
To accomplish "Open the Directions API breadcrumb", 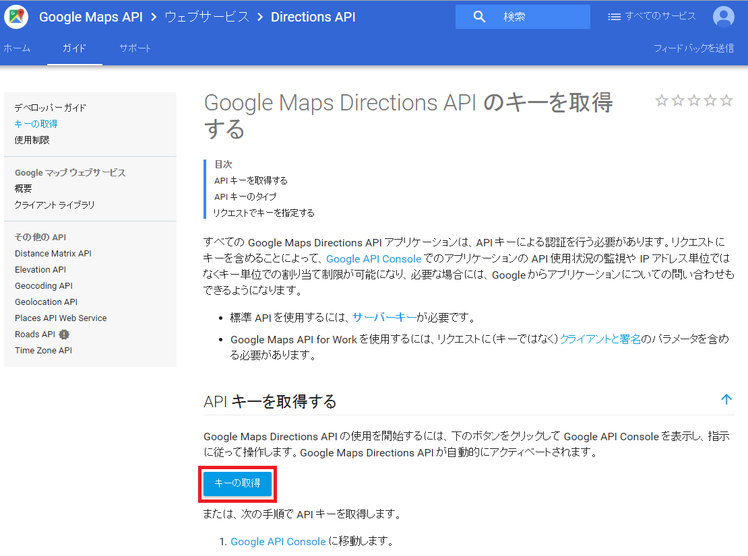I will [313, 17].
